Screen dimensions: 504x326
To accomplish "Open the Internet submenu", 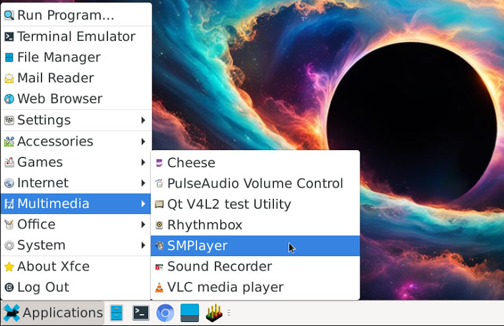I will pyautogui.click(x=43, y=183).
